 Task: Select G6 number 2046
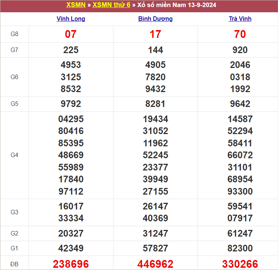tap(240, 65)
